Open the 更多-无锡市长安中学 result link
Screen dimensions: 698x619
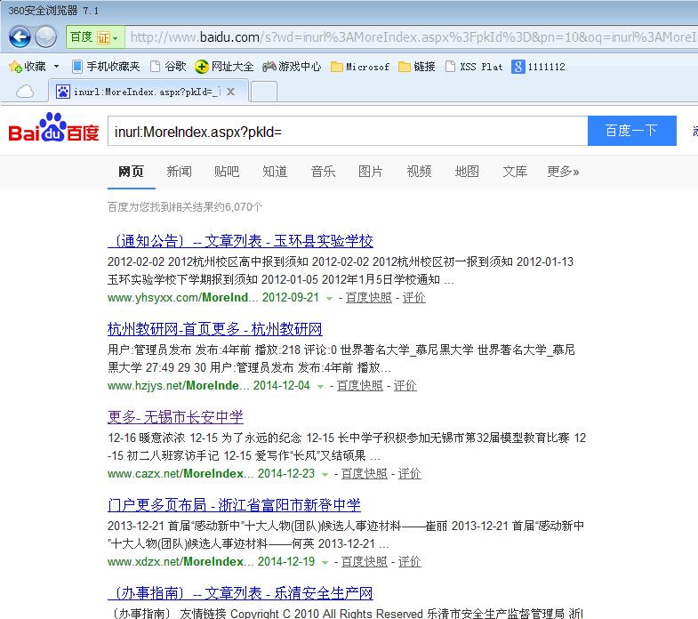(x=175, y=417)
